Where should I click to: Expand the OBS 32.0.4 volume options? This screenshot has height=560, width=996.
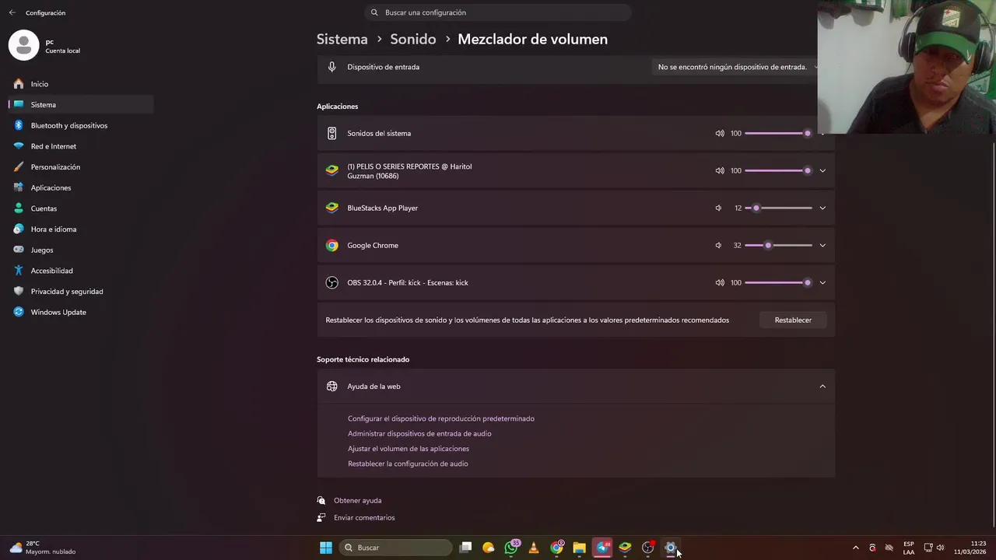pos(822,282)
